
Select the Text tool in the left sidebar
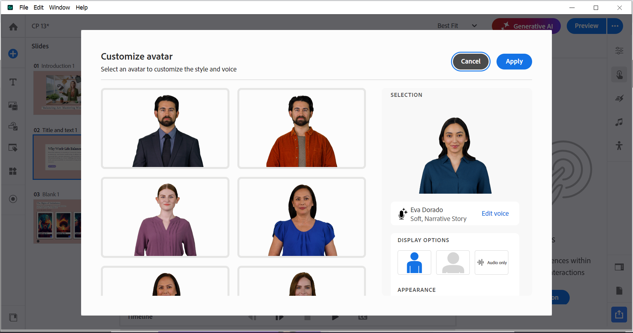13,82
